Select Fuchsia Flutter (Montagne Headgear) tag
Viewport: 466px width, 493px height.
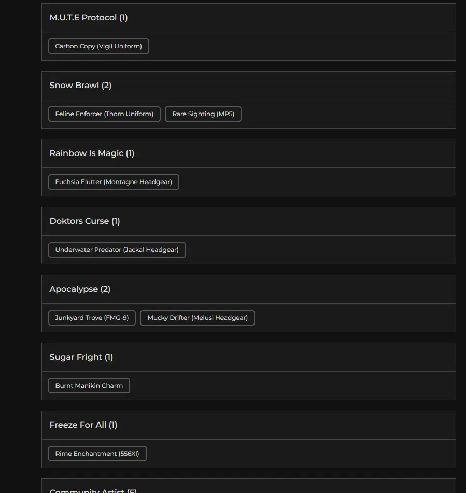[114, 182]
